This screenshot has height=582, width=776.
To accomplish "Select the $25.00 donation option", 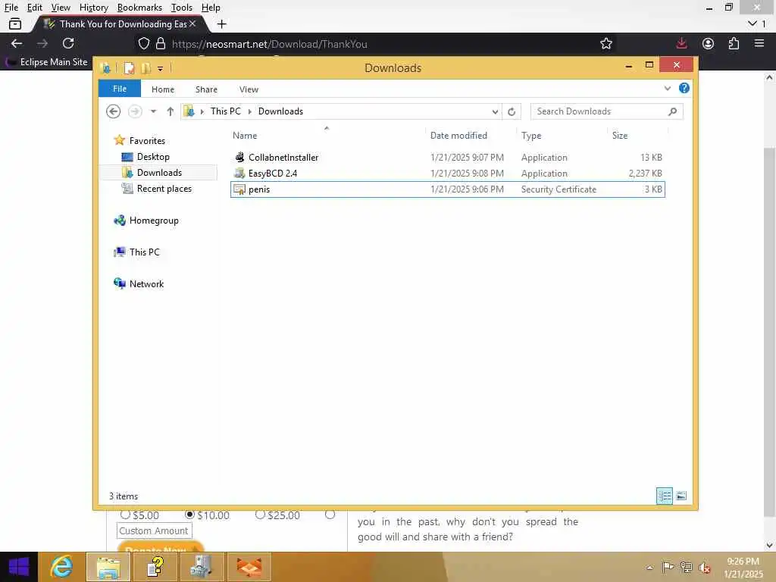I will 261,515.
